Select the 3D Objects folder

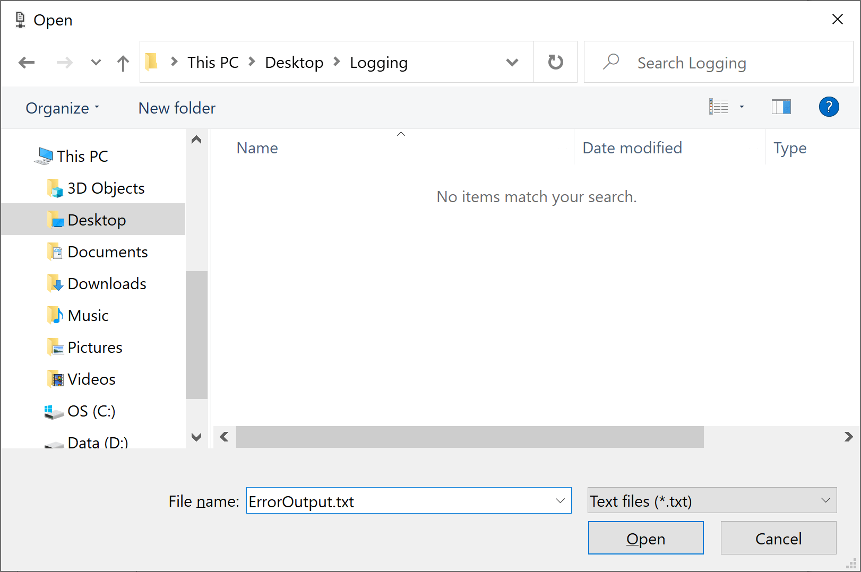pos(106,188)
